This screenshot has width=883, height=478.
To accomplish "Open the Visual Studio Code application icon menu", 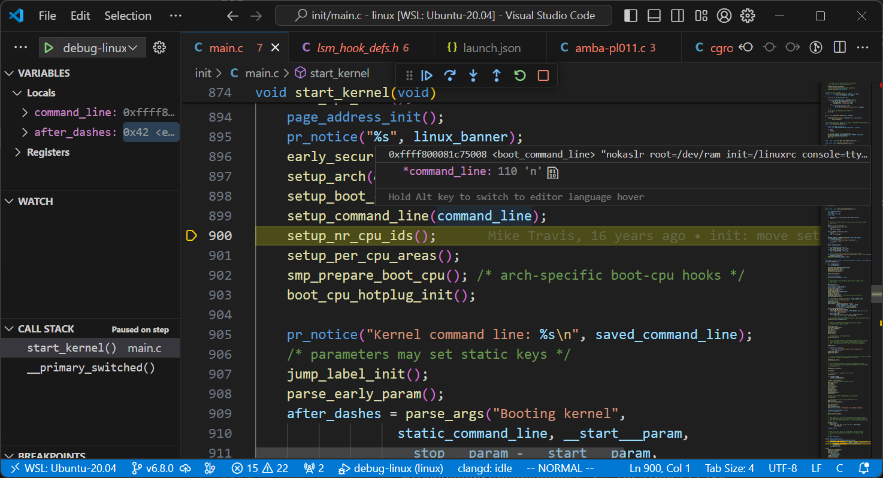I will tap(16, 16).
